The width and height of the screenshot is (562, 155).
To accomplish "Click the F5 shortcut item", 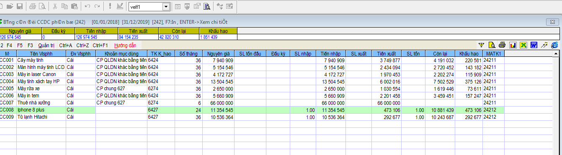I will click(20, 45).
